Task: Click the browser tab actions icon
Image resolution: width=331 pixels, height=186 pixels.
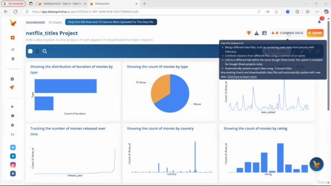Action: (x=31, y=4)
